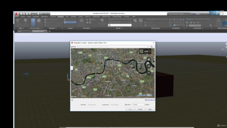Open the Named Views dropdown list
This screenshot has height=128, width=227.
pos(156,20)
